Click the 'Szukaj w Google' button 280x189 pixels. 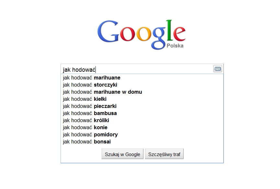click(122, 154)
